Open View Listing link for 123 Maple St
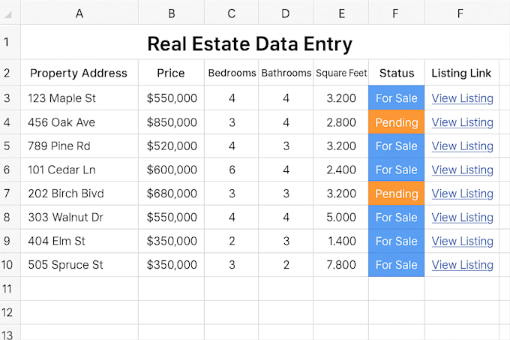 click(x=462, y=98)
